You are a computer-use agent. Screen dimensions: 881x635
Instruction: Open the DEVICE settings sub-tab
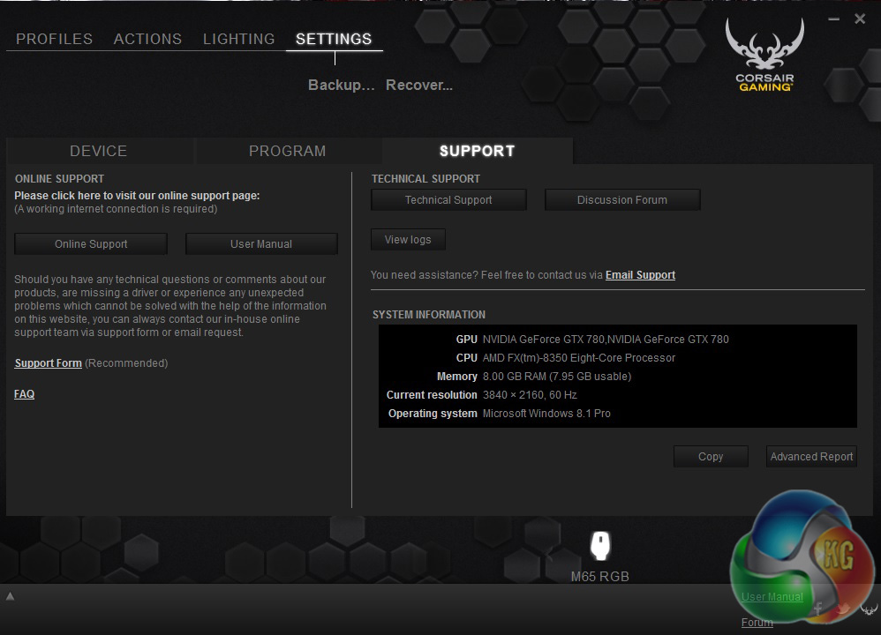tap(99, 151)
